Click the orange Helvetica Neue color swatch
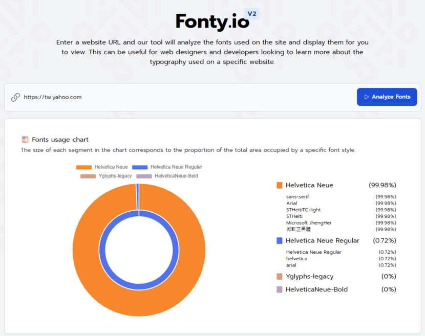Screen dimensions: 425x336 click(279, 185)
